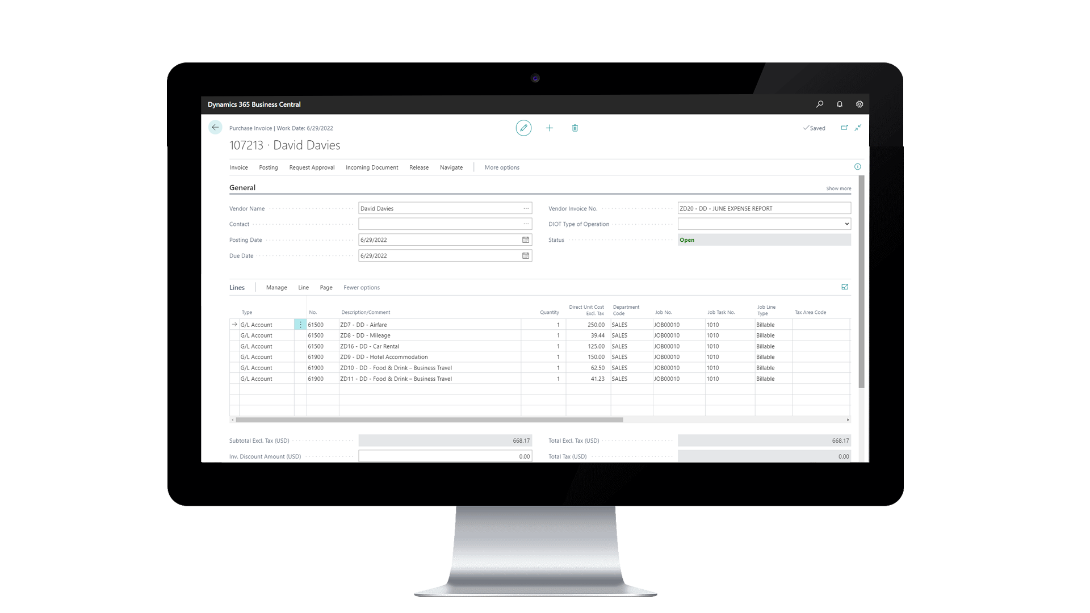The width and height of the screenshot is (1090, 613).
Task: Open the notifications bell icon
Action: [839, 104]
